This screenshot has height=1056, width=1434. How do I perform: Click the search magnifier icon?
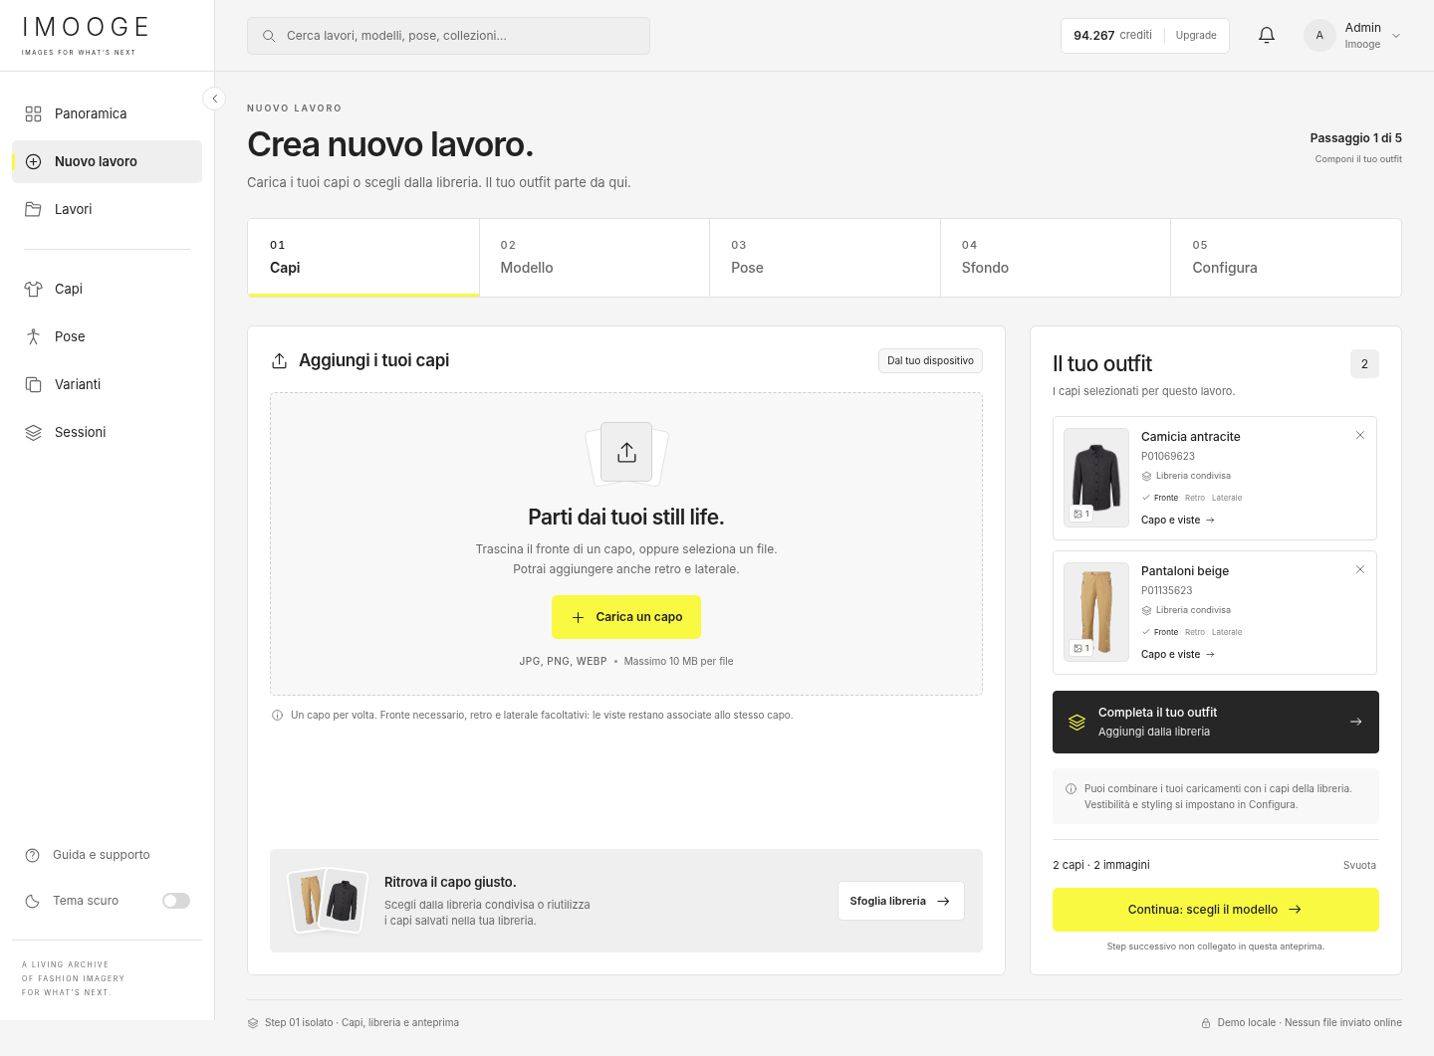[x=269, y=36]
